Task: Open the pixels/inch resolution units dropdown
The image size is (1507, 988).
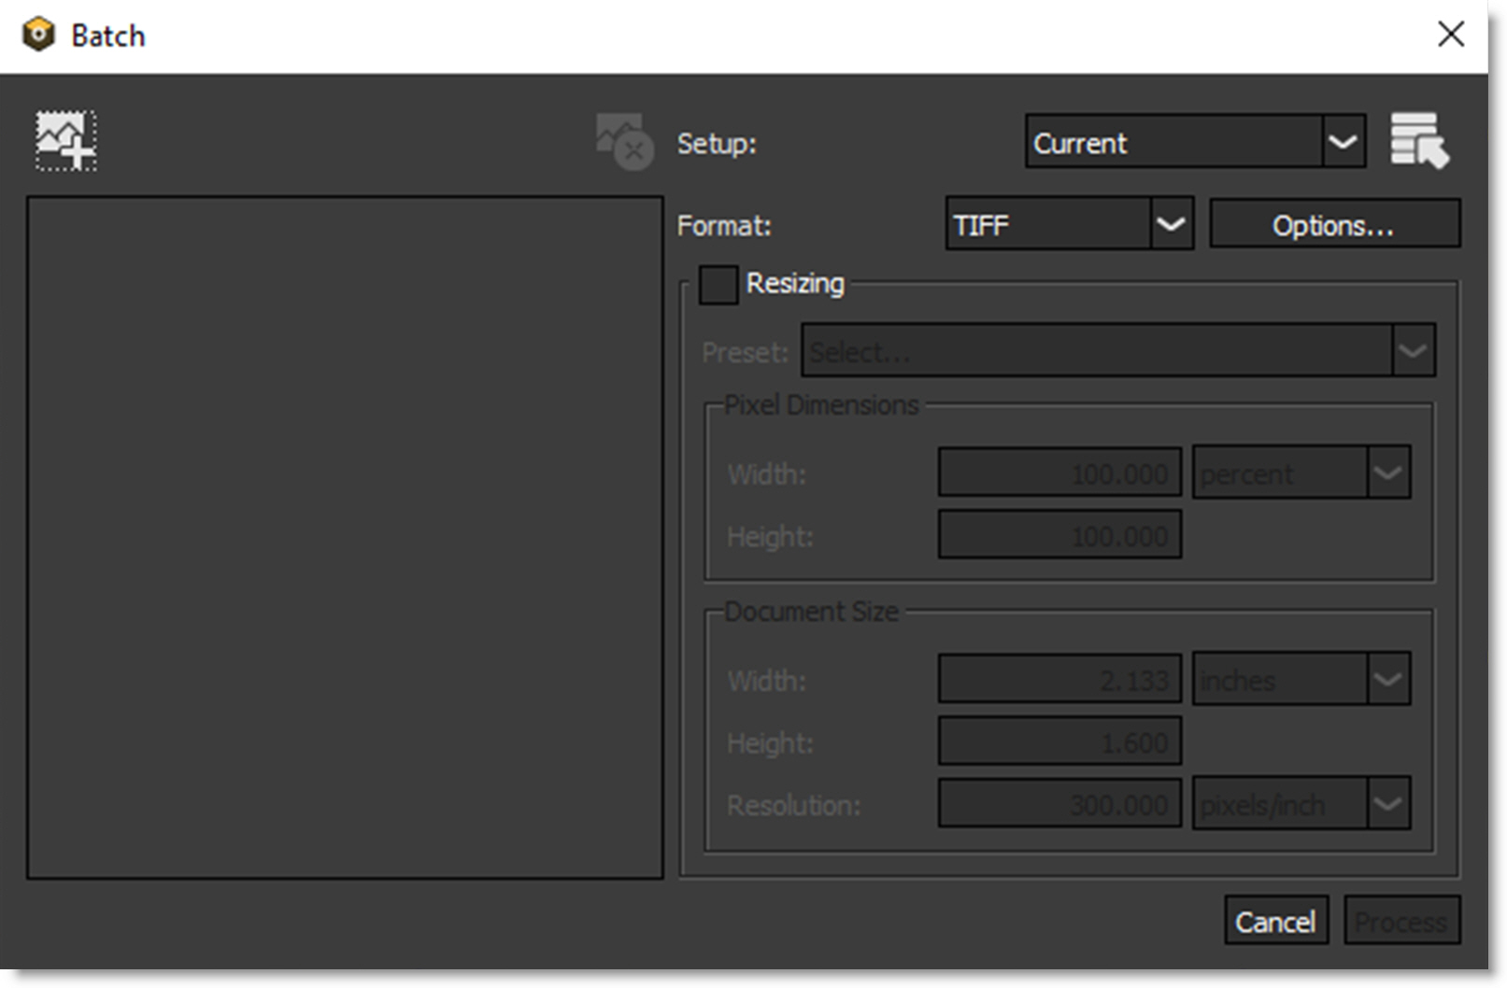Action: (1301, 803)
